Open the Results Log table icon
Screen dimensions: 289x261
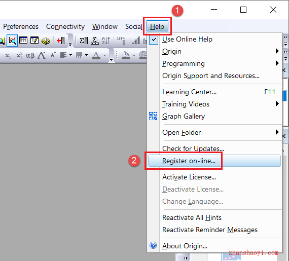pyautogui.click(x=23, y=41)
